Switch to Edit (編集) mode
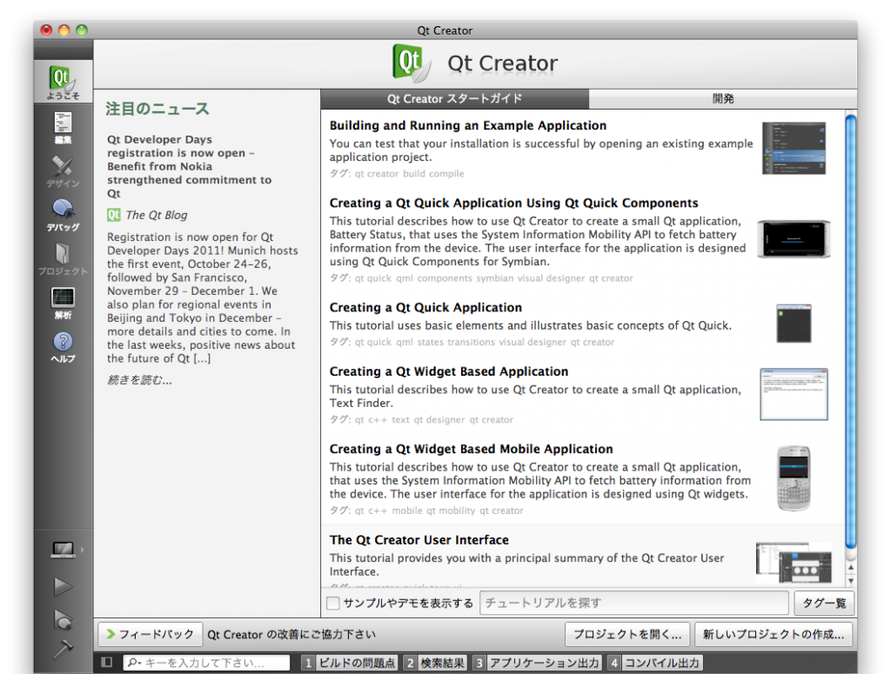This screenshot has width=891, height=674. coord(63,127)
